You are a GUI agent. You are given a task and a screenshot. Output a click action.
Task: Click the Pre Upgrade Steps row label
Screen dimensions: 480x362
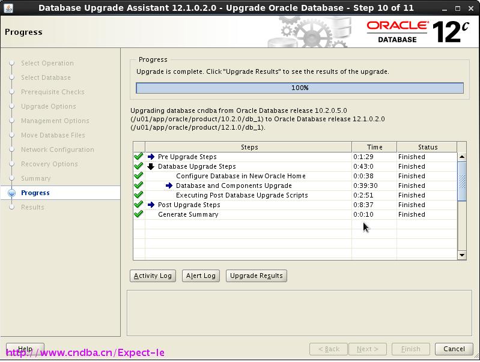coord(187,157)
